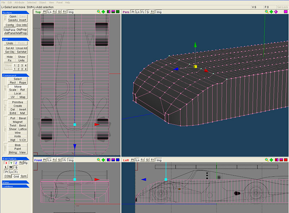The image size is (289, 213).
Task: Click the green pan icon in Top viewport
Action: coord(104,12)
